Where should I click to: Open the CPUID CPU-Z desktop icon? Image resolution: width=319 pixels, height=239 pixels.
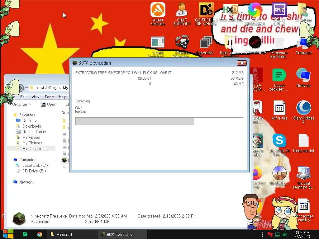tap(279, 14)
